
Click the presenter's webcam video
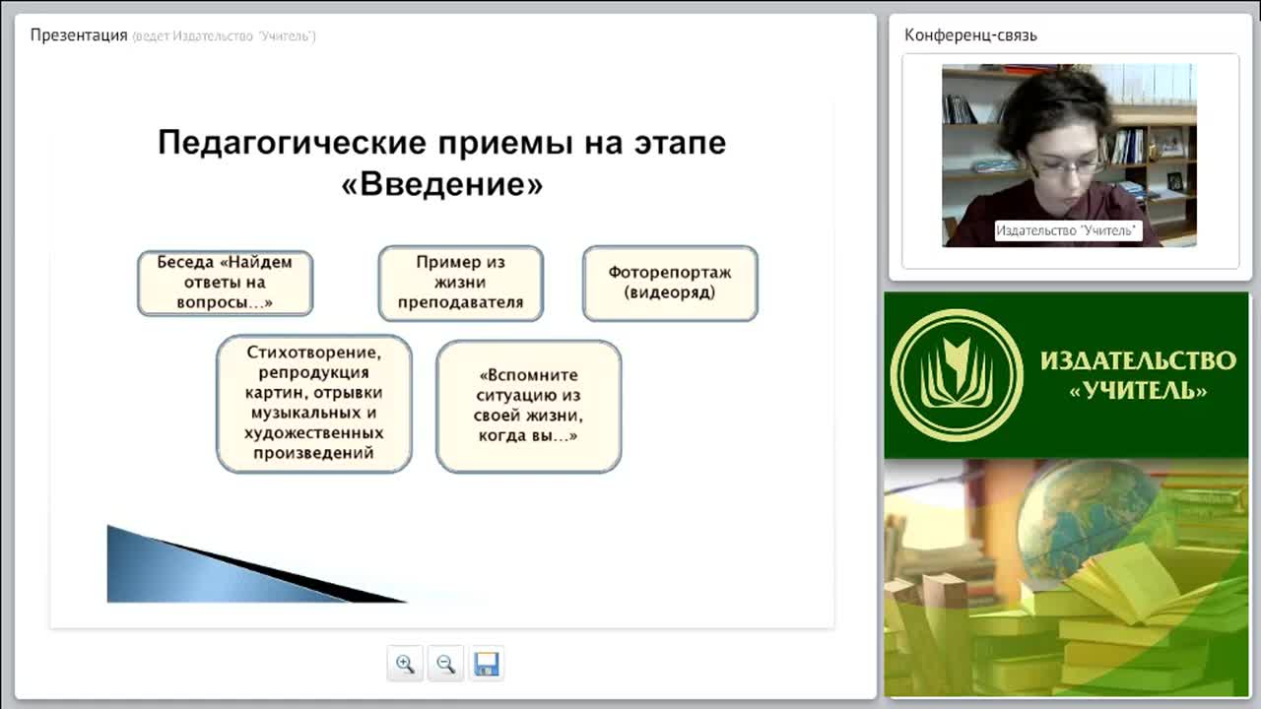(x=1069, y=156)
